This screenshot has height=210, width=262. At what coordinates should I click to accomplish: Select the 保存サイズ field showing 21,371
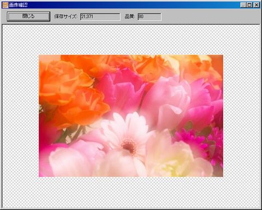[100, 17]
